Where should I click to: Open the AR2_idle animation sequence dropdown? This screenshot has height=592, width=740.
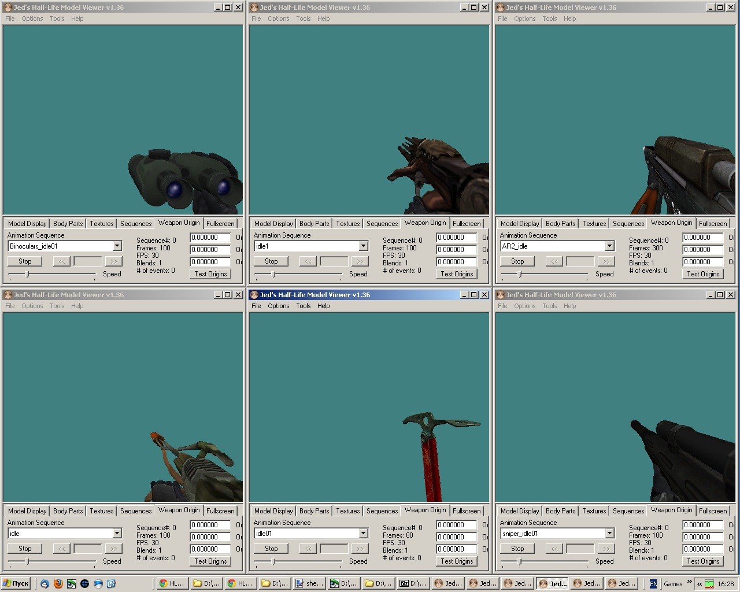pyautogui.click(x=609, y=246)
